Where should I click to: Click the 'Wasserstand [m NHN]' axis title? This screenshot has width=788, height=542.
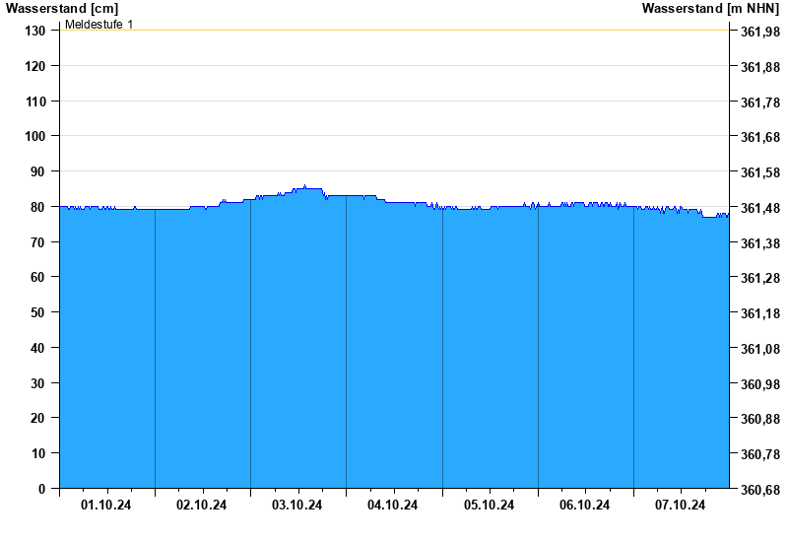pyautogui.click(x=710, y=8)
